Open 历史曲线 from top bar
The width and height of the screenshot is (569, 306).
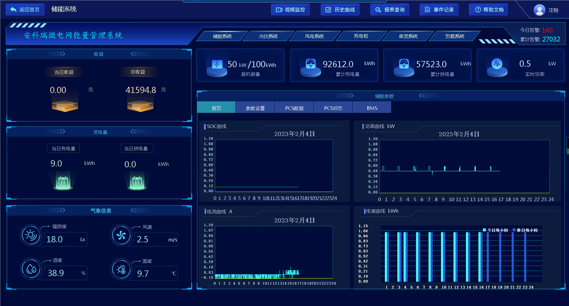340,10
